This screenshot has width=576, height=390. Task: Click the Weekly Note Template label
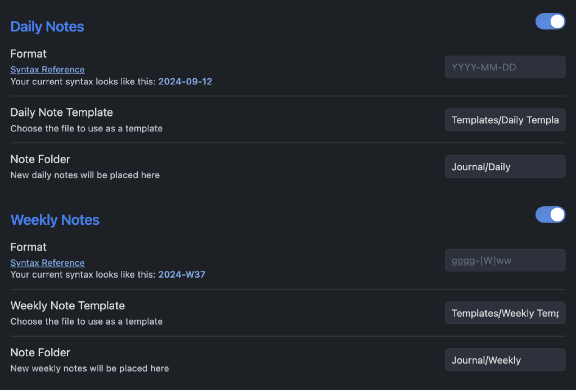pos(67,306)
